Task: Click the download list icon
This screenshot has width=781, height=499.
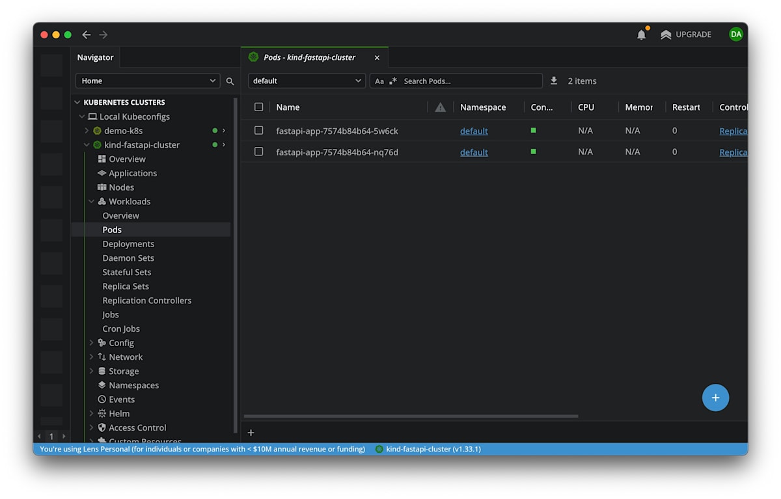Action: (x=554, y=81)
